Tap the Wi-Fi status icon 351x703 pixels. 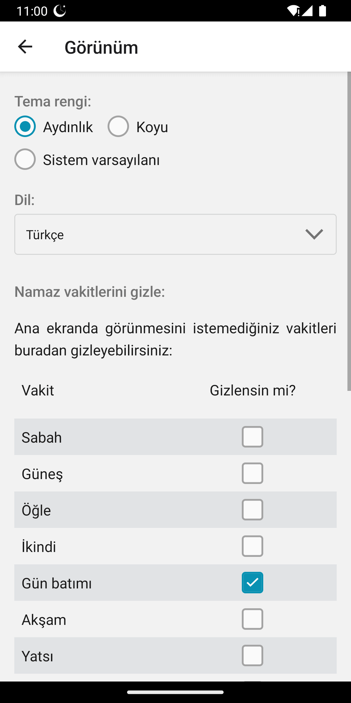pyautogui.click(x=293, y=11)
